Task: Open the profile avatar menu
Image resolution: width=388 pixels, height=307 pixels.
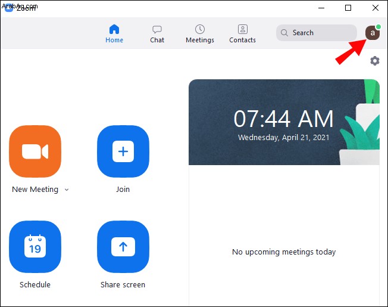Action: [373, 33]
